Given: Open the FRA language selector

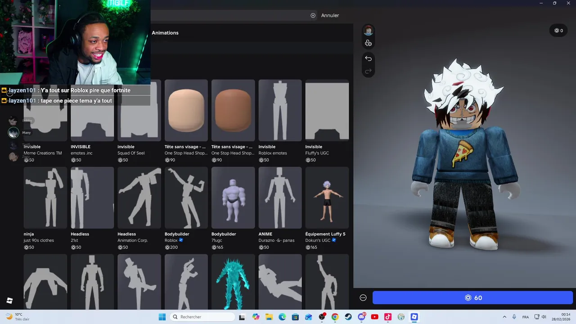Looking at the screenshot, I should [526, 317].
